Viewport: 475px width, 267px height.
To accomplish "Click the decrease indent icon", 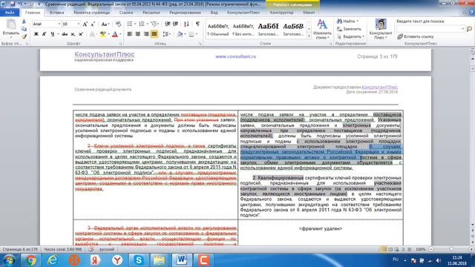I will click(x=168, y=24).
